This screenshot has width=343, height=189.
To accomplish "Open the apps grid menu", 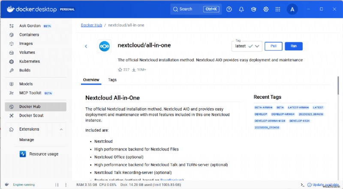I will (x=277, y=9).
